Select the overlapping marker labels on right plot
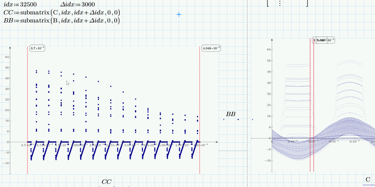Image resolution: width=375 pixels, height=187 pixels. point(324,40)
